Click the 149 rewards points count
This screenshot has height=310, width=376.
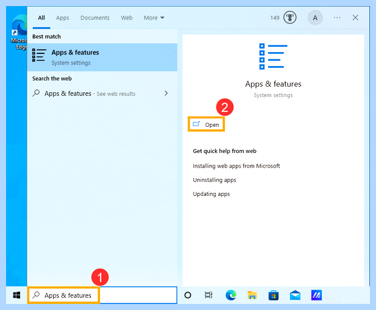[x=275, y=18]
